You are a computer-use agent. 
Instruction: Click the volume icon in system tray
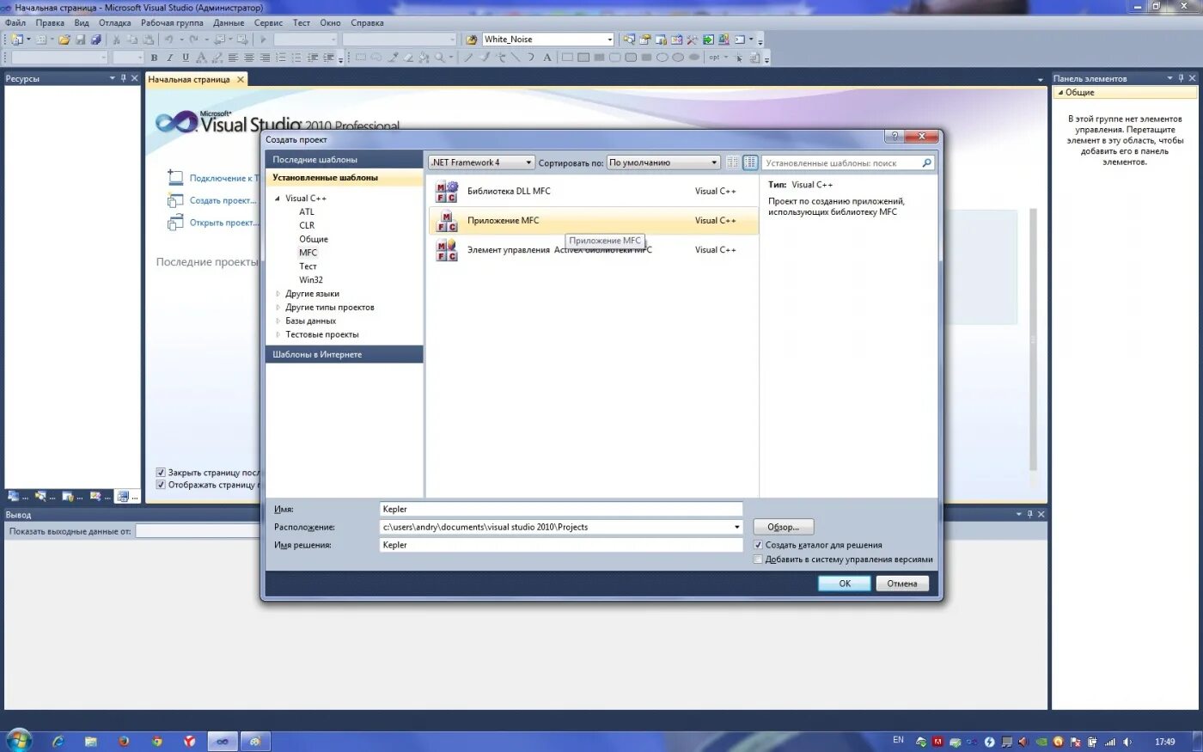pos(1127,742)
